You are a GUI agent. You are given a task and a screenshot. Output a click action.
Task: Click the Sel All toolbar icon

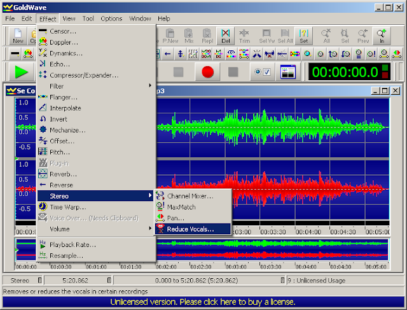(x=285, y=36)
